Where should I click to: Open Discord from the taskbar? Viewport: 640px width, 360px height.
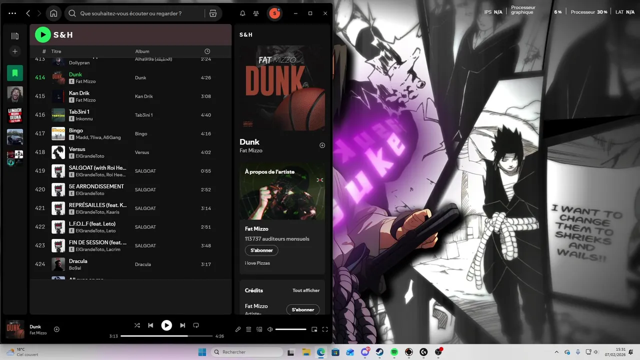[365, 352]
